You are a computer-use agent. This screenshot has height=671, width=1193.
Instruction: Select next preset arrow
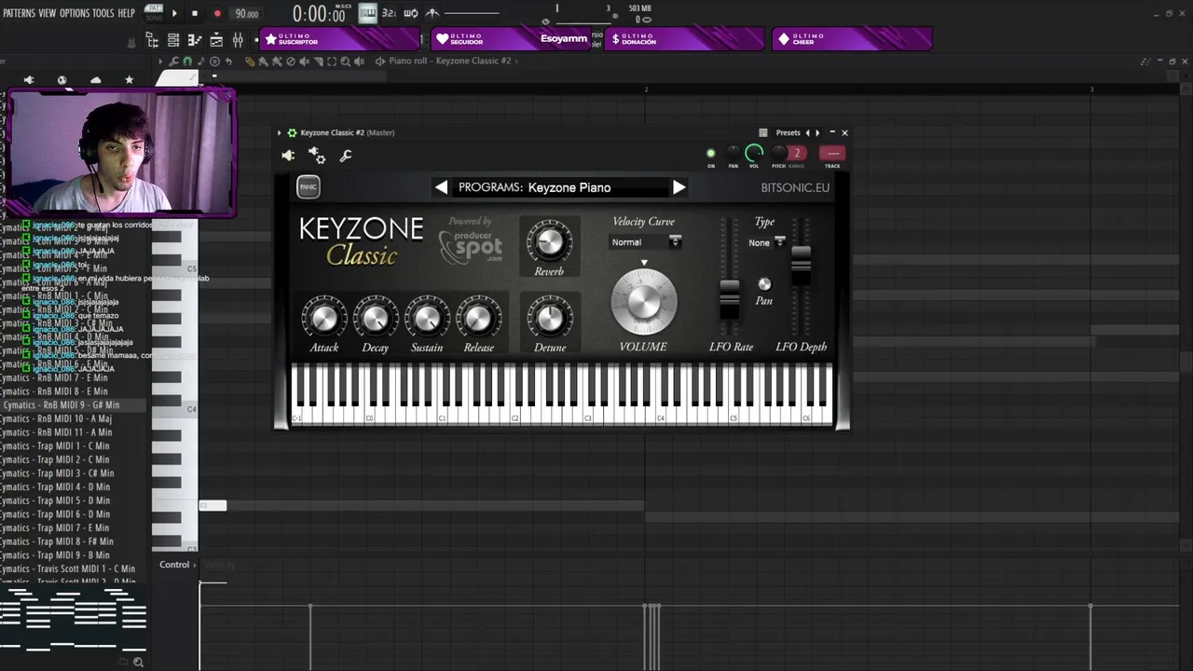(817, 132)
